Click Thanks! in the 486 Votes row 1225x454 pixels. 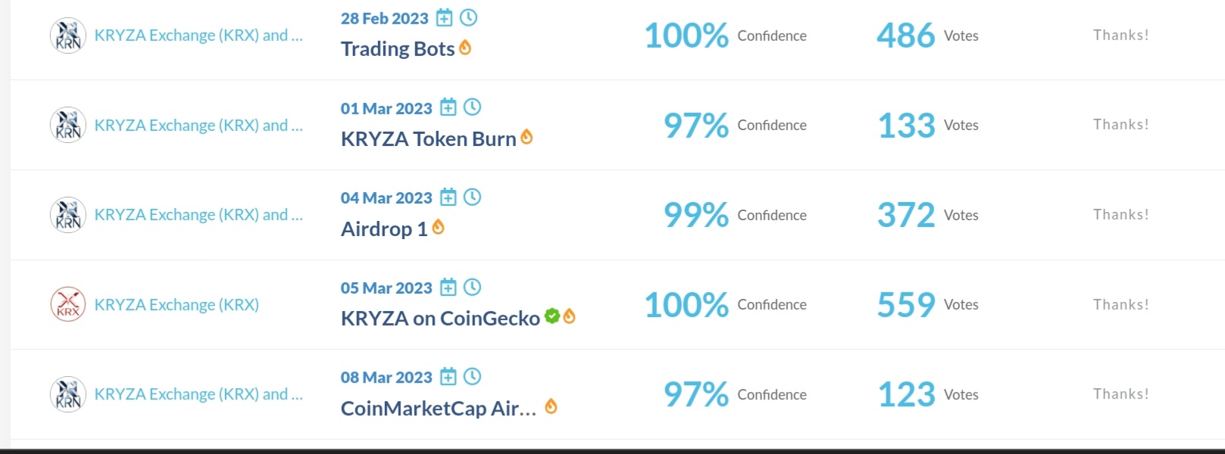pyautogui.click(x=1121, y=36)
